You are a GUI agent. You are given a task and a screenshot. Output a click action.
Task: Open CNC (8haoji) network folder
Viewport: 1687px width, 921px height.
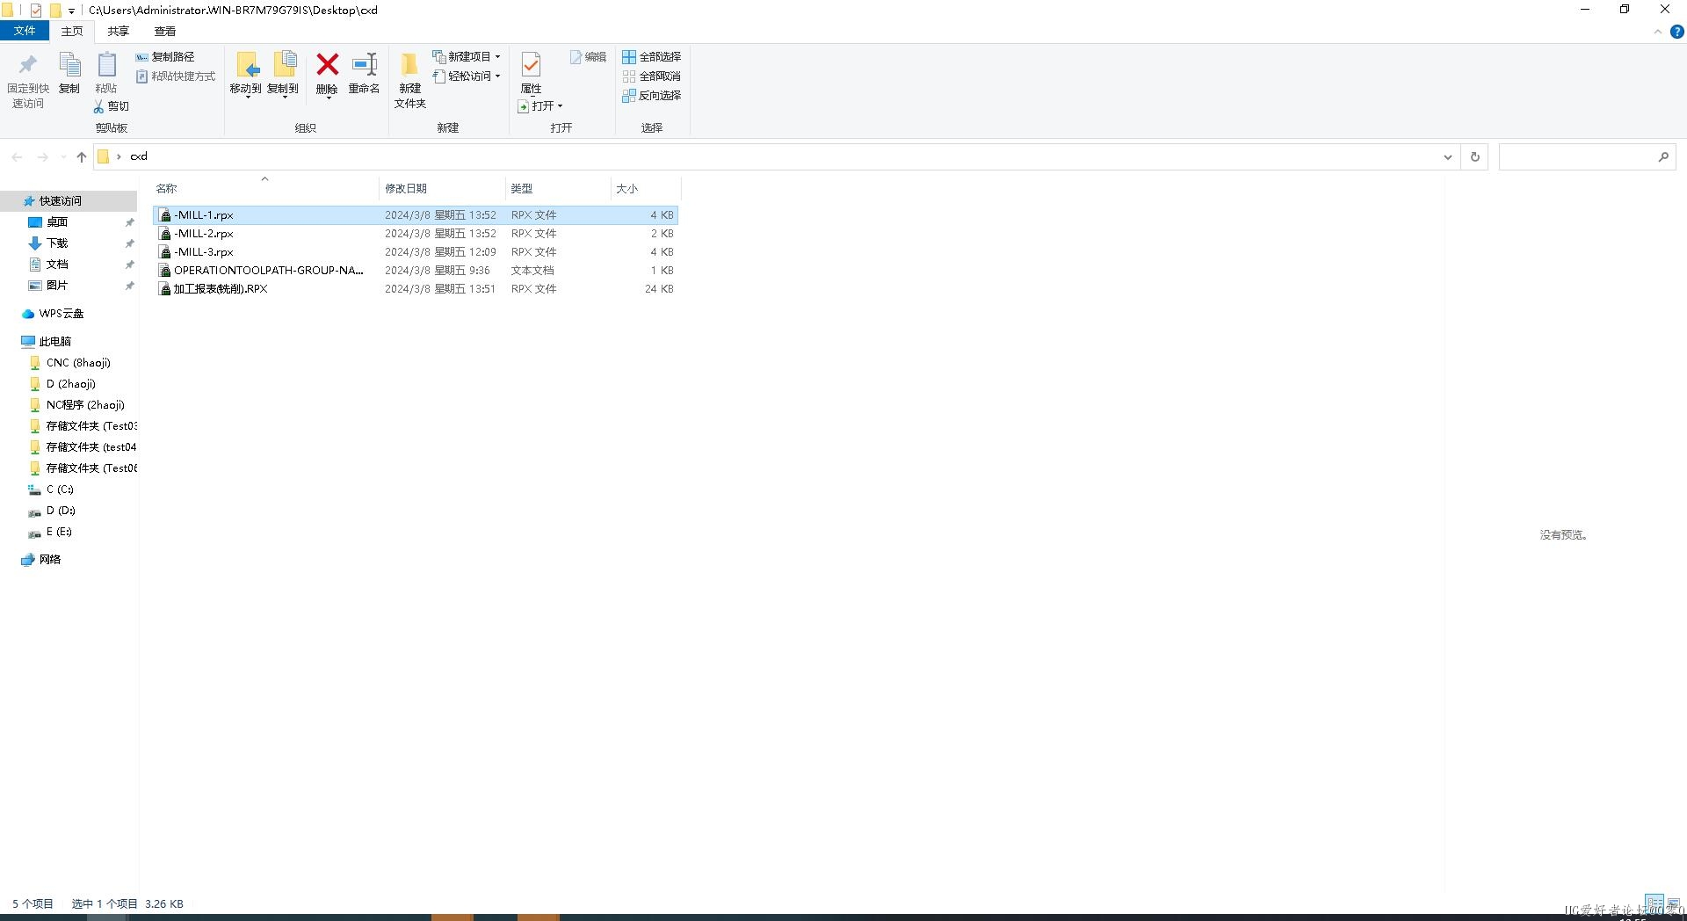69,363
